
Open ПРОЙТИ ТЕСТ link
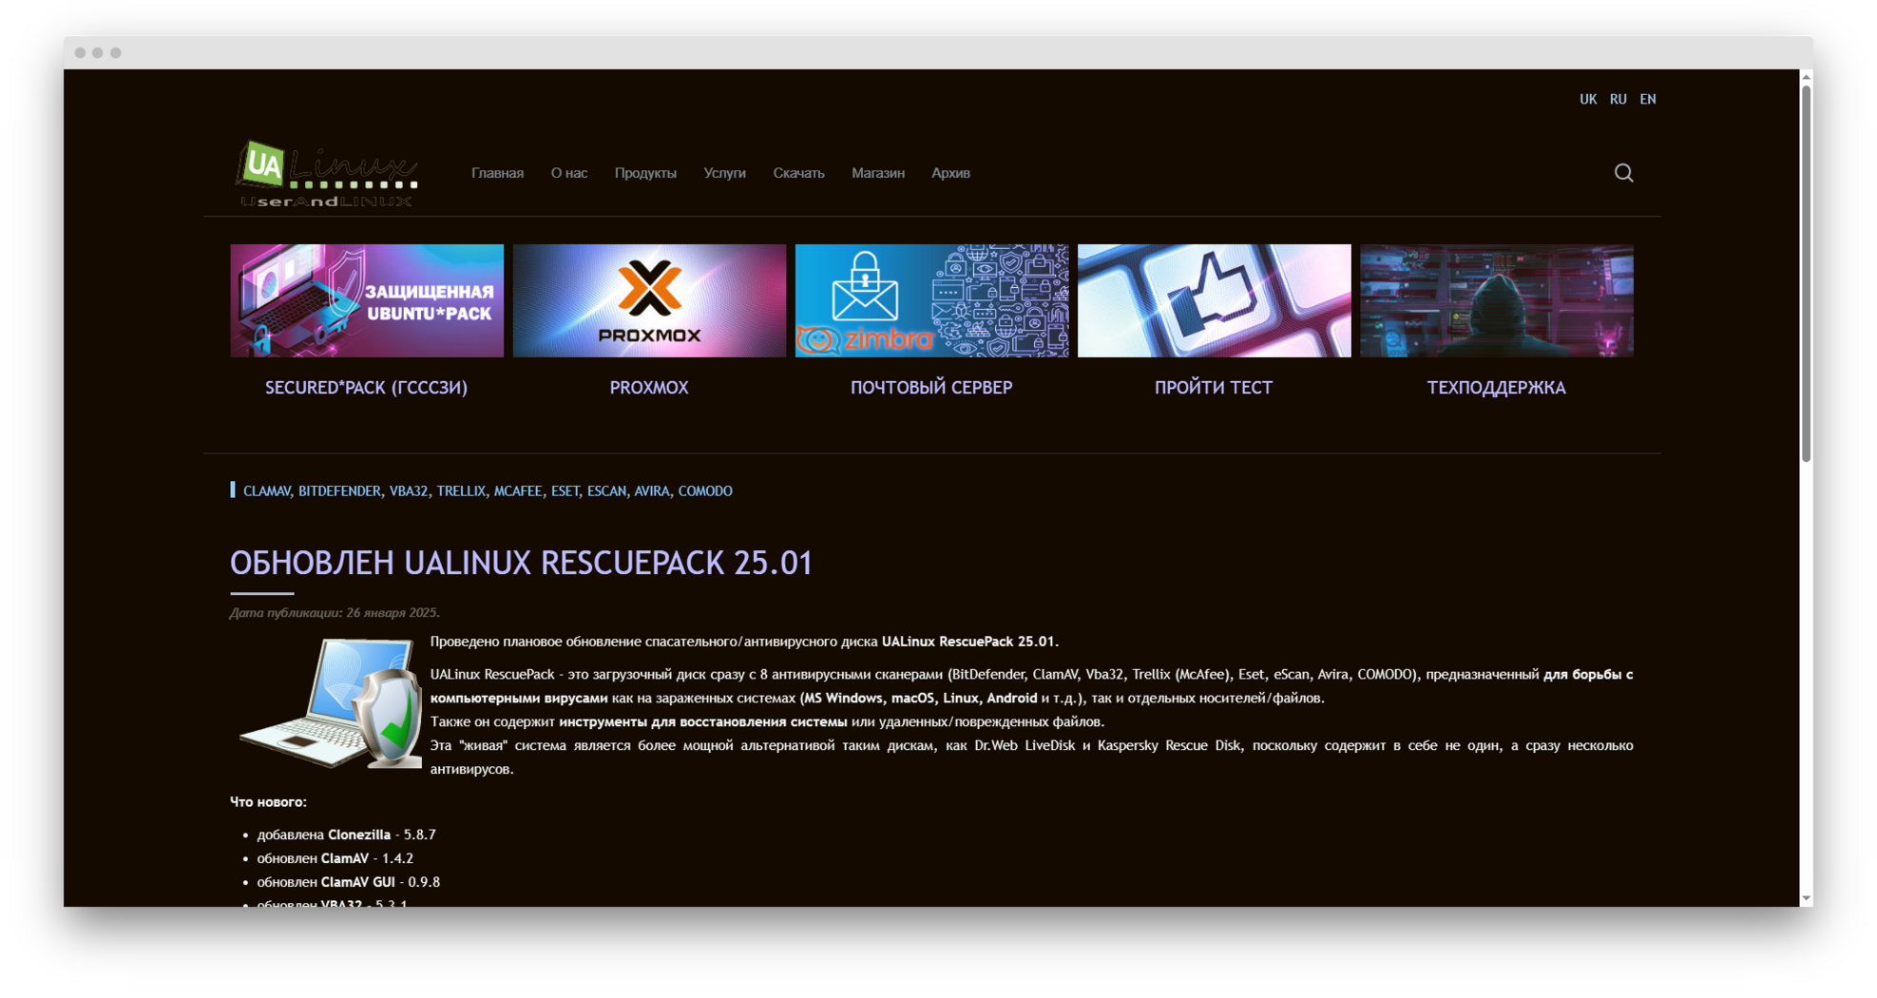1213,387
